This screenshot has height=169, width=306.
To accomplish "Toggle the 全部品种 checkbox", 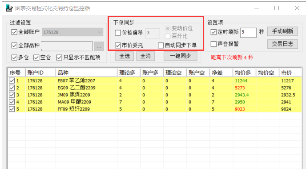I will 14,46.
